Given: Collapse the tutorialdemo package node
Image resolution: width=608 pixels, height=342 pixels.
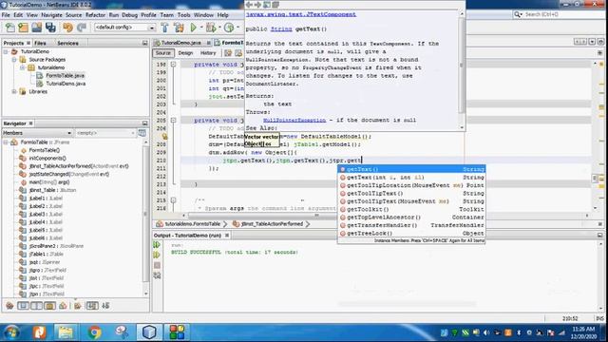Looking at the screenshot, I should pos(23,67).
